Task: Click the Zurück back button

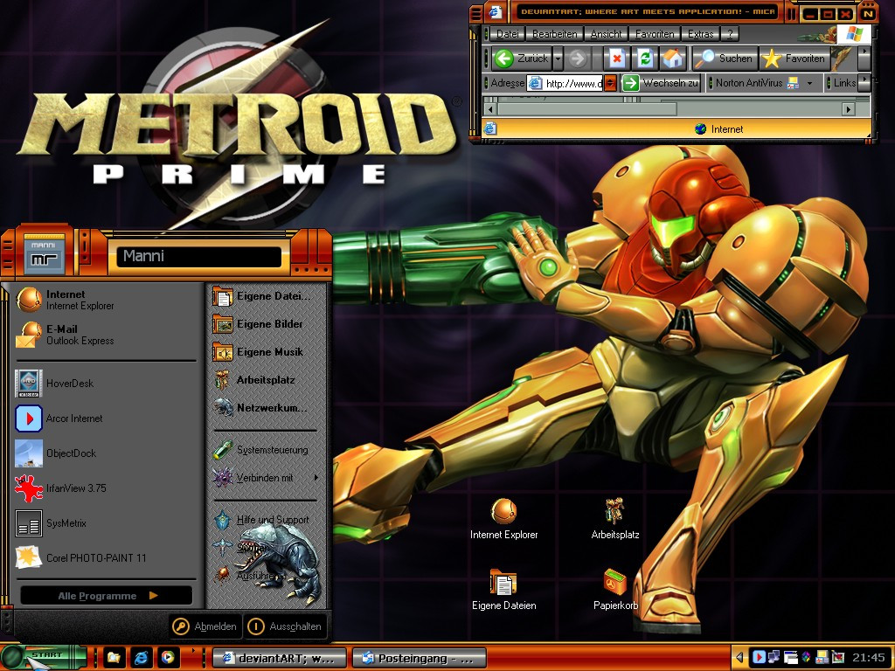Action: pyautogui.click(x=522, y=59)
